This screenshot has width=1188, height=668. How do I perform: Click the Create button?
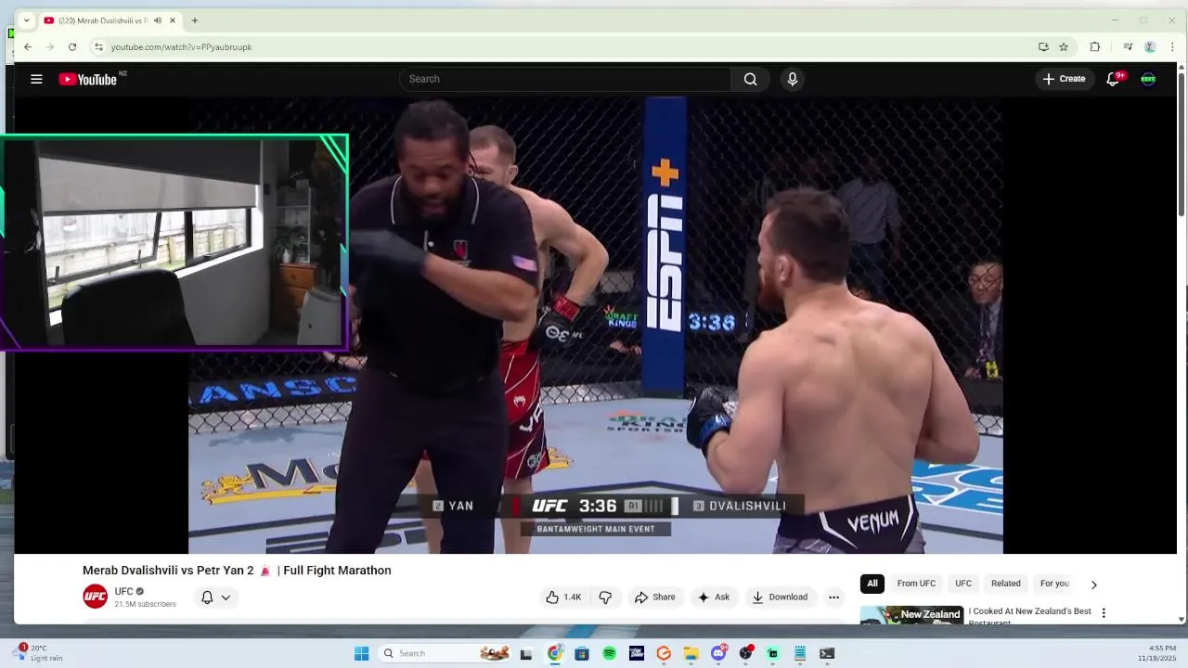(1064, 79)
